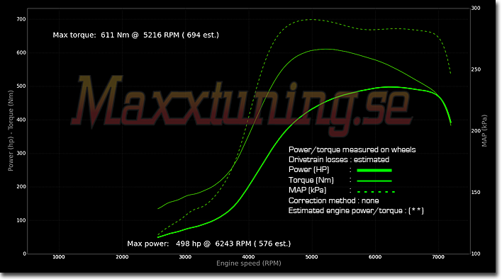Click the dashed green MAP legend swatch

point(376,192)
